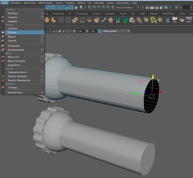193x178 pixels.
Task: Open the Mesh Display menu
Action: tap(46, 3)
